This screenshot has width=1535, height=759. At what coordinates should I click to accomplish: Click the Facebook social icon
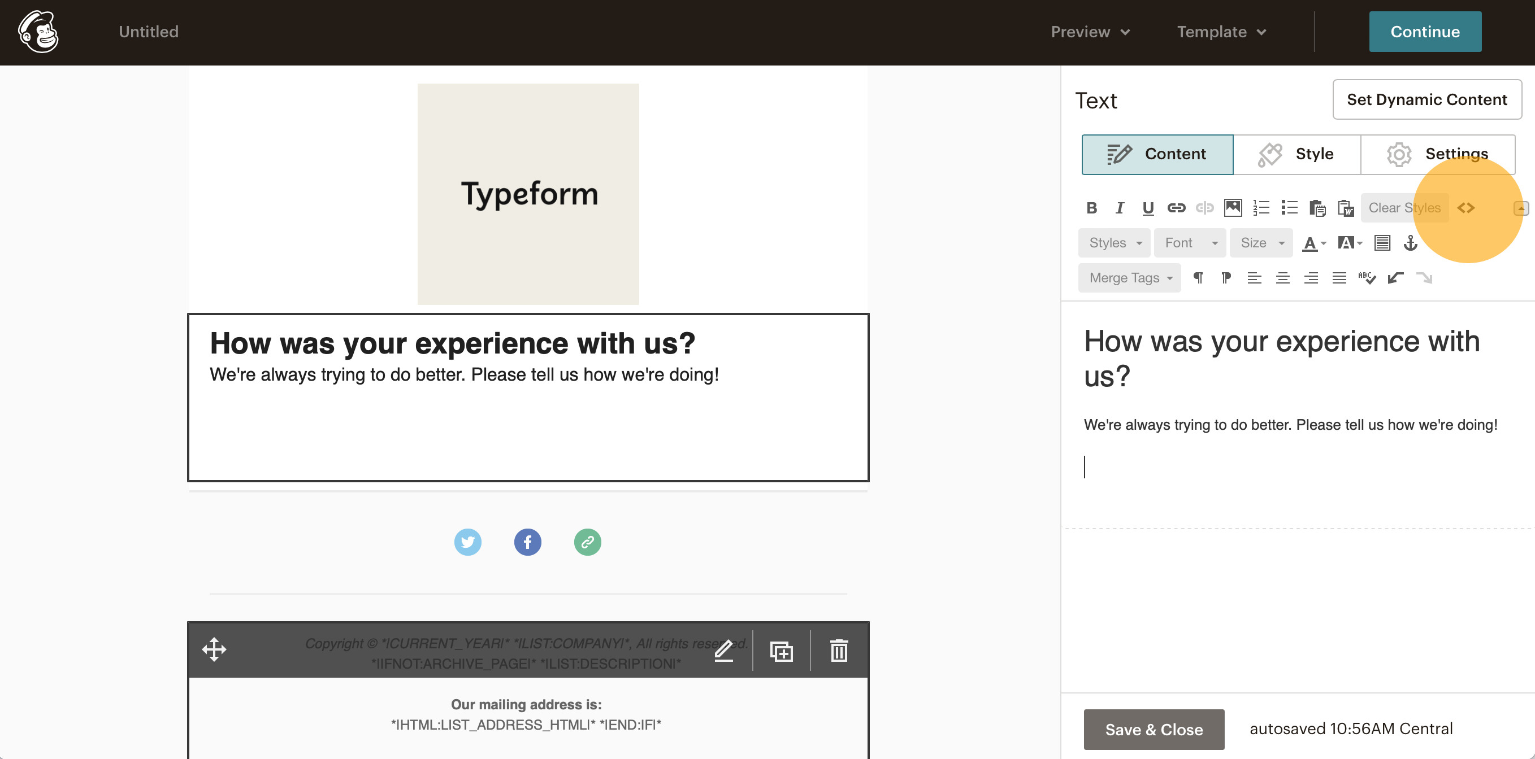[x=527, y=542]
